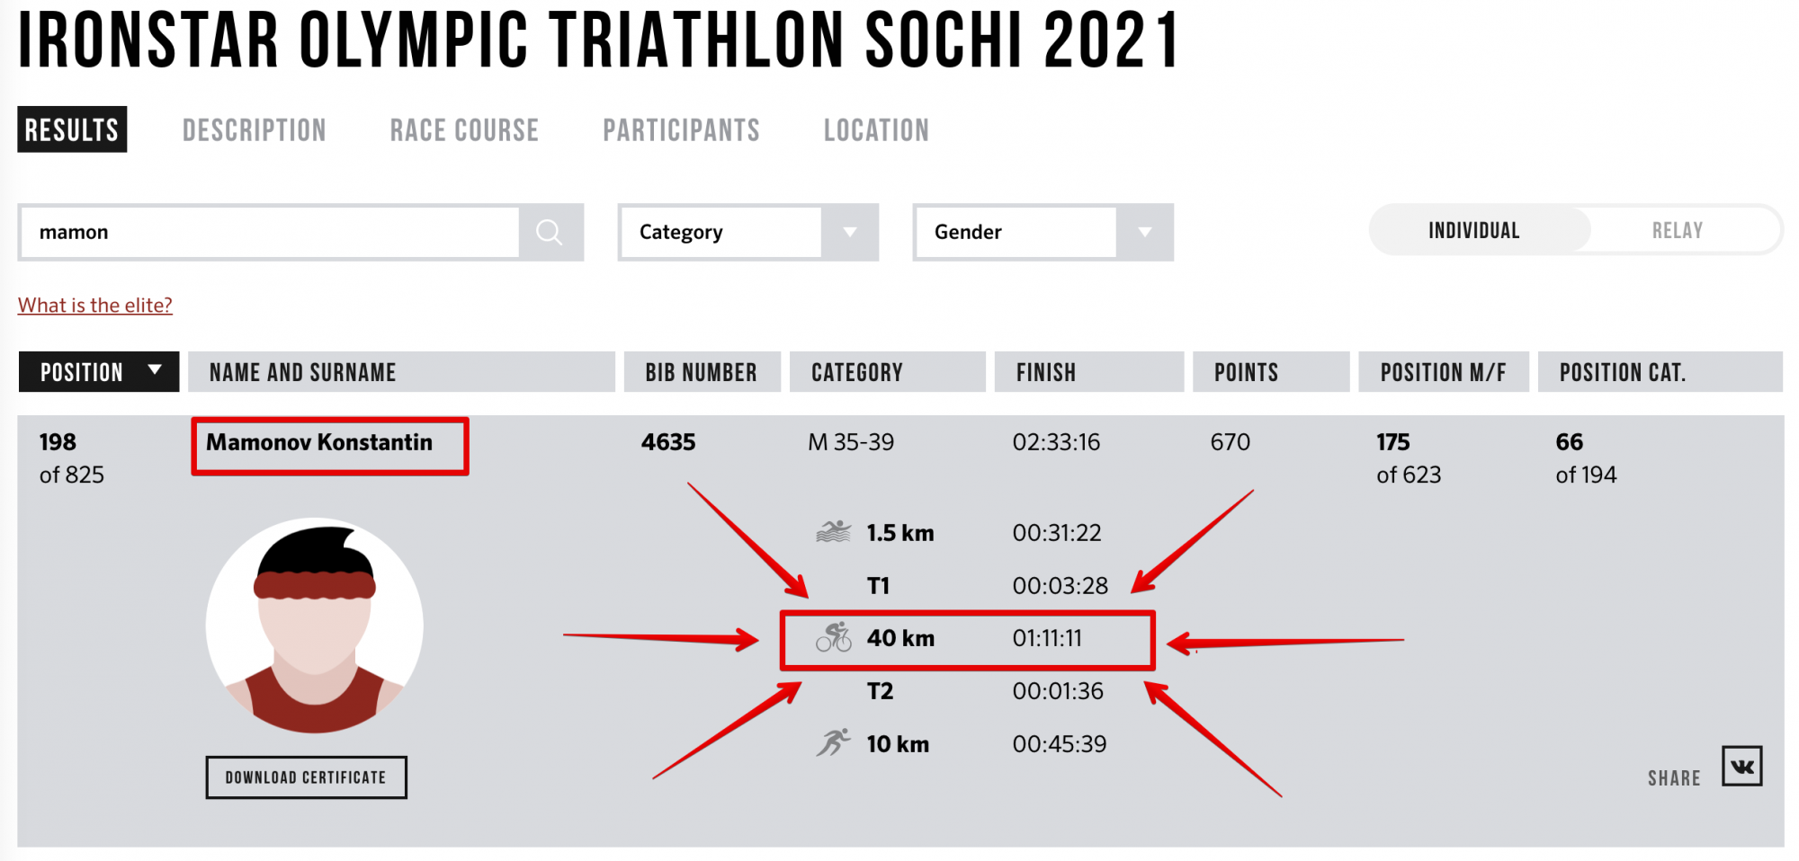Click the name Mamonov Konstantin

pos(319,442)
